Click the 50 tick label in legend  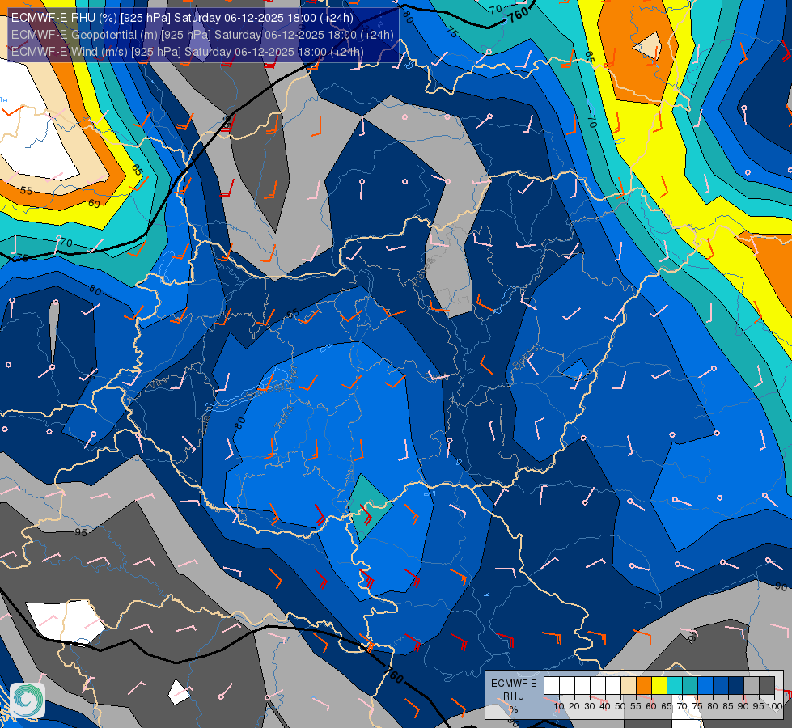[620, 706]
